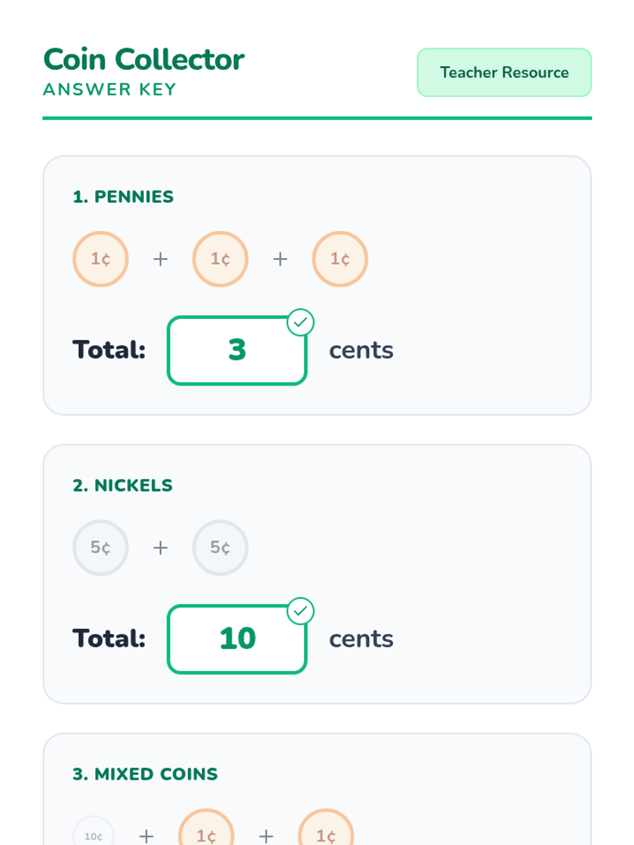Select the middle penny in Pennies section

[220, 259]
